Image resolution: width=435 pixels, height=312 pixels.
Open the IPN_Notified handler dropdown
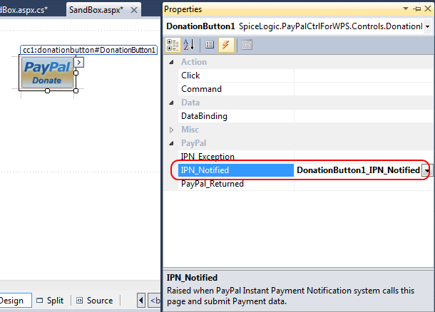(x=427, y=170)
